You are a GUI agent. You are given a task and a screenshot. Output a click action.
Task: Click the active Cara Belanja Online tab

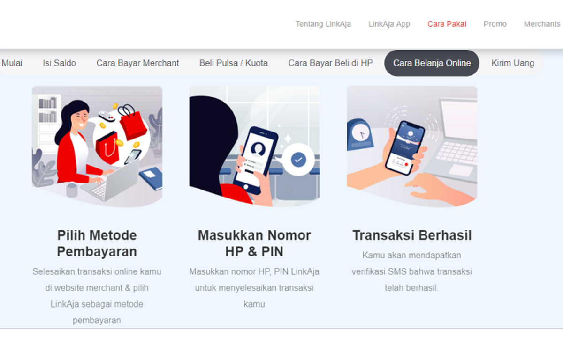432,63
